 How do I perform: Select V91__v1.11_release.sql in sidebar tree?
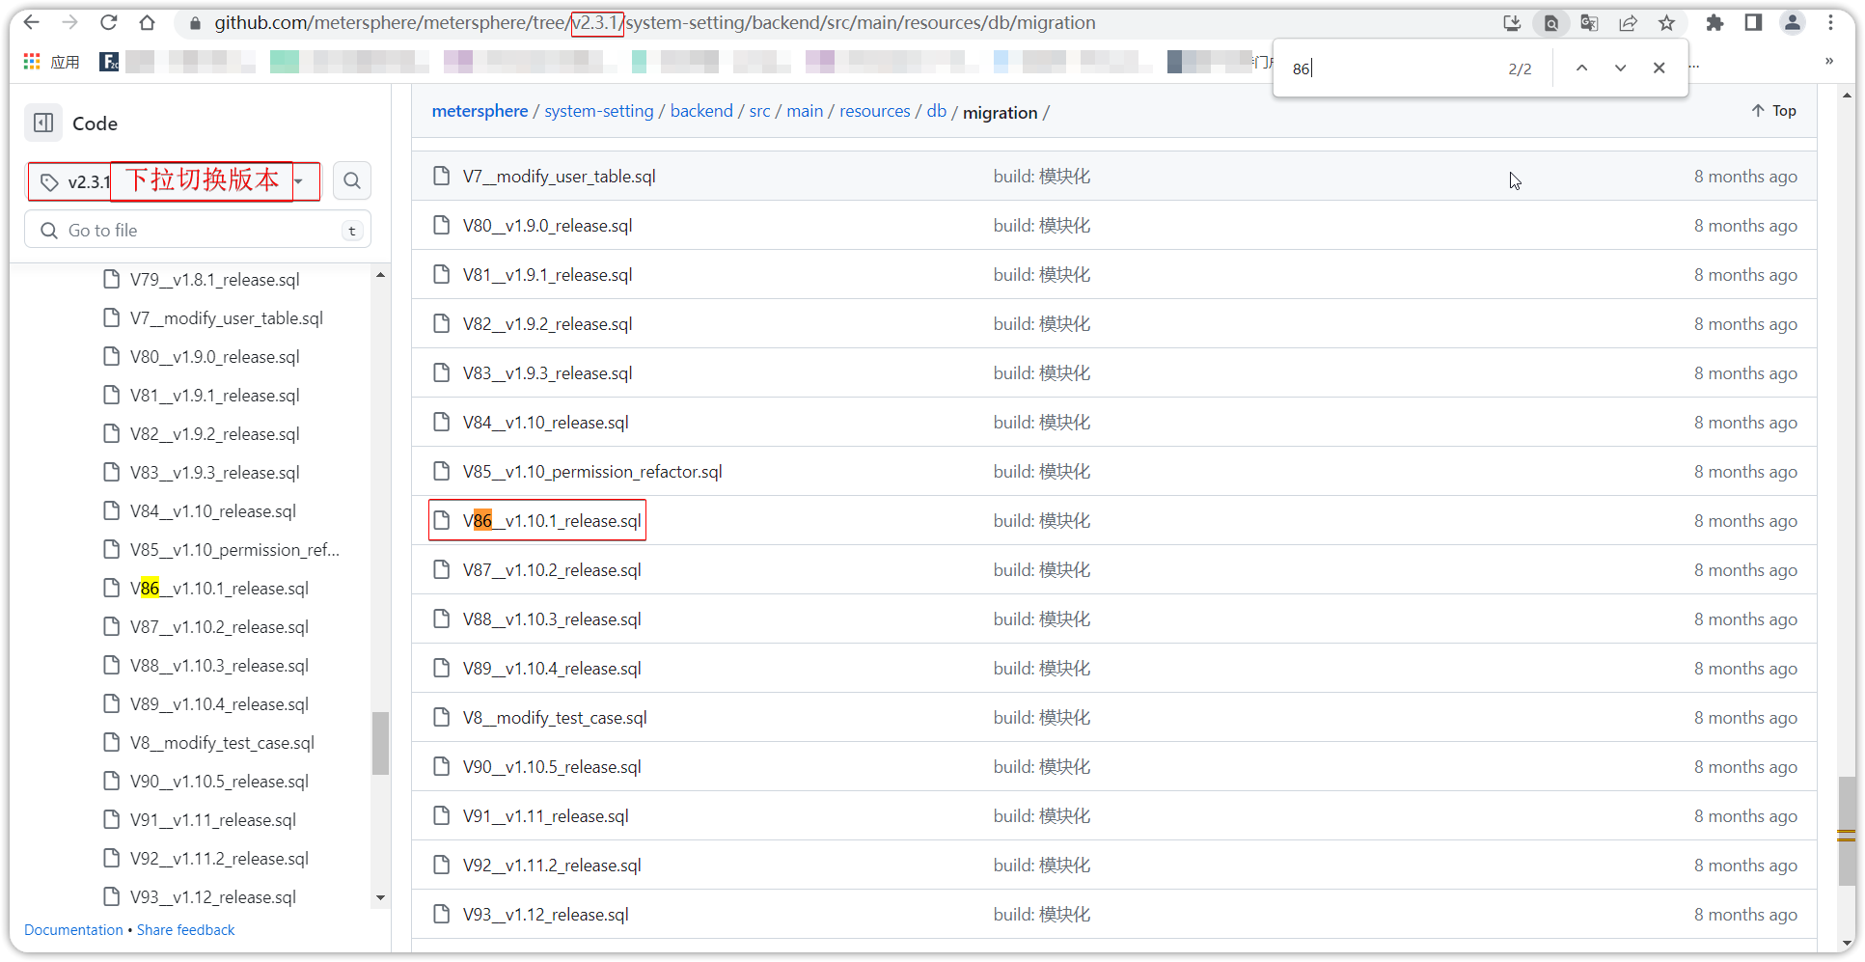212,820
